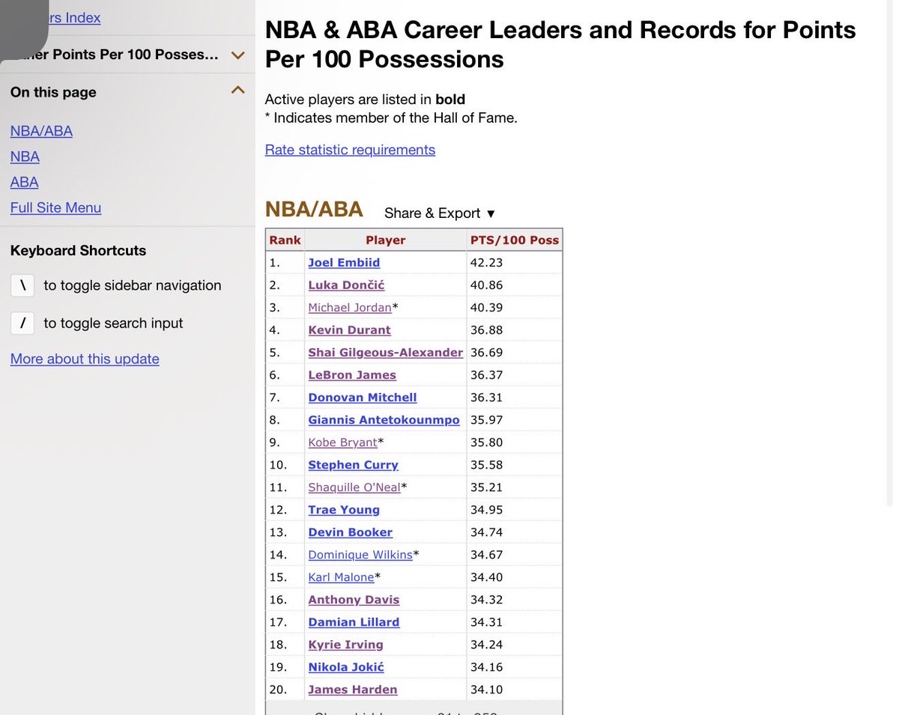This screenshot has height=715, width=899.
Task: Open Nikola Jokić's player page
Action: tap(346, 667)
